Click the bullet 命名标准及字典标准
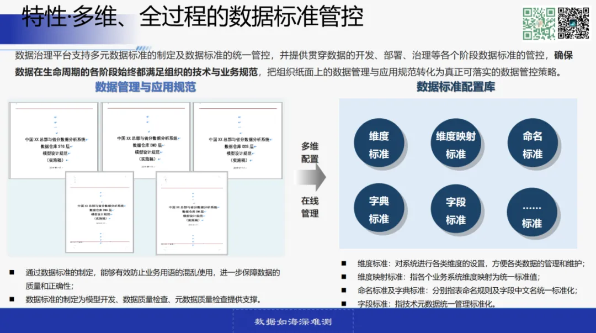This screenshot has width=596, height=333. [467, 290]
